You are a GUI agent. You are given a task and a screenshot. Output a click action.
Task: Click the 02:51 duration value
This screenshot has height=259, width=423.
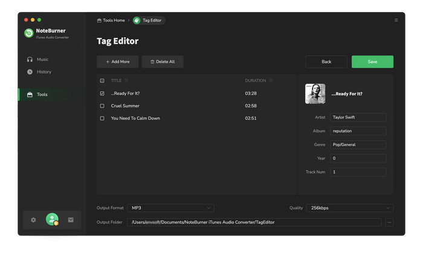[251, 118]
